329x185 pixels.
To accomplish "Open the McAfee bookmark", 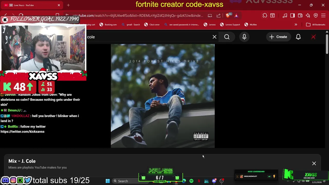I will 251,25.
